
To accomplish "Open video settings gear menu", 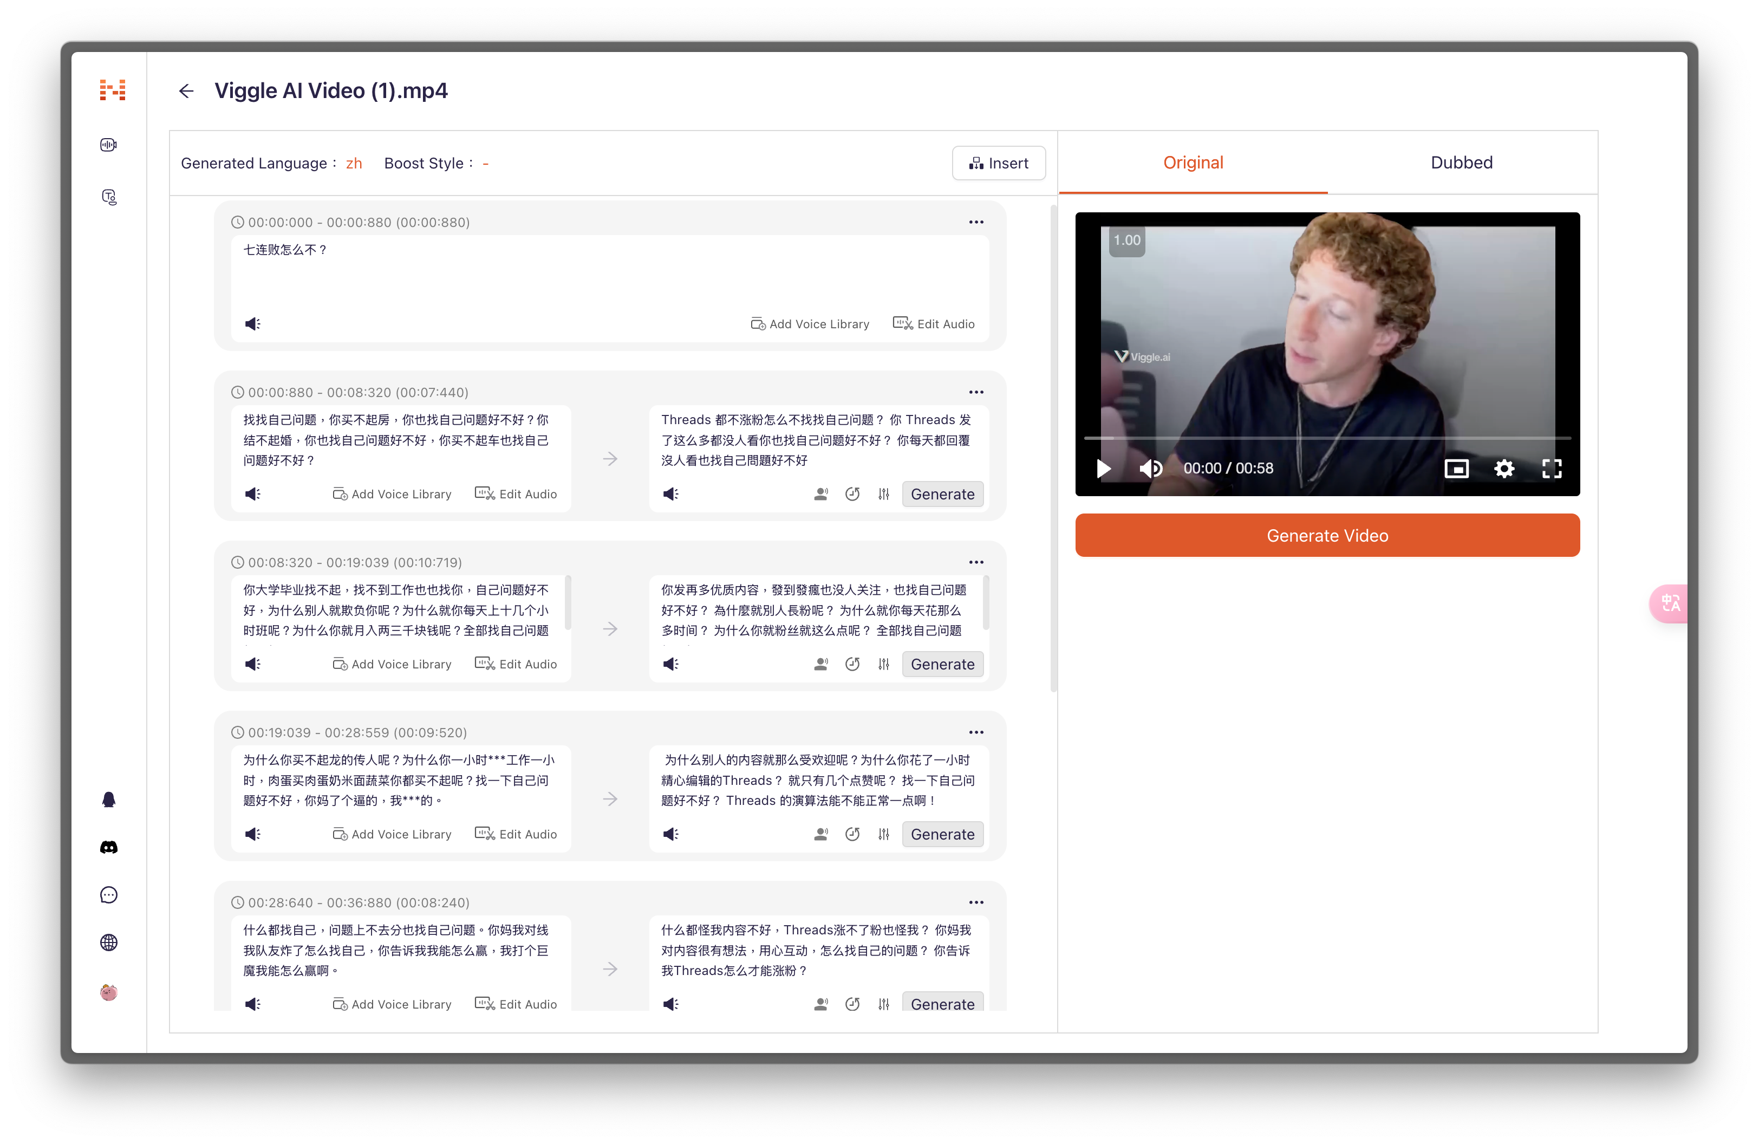I will tap(1504, 469).
